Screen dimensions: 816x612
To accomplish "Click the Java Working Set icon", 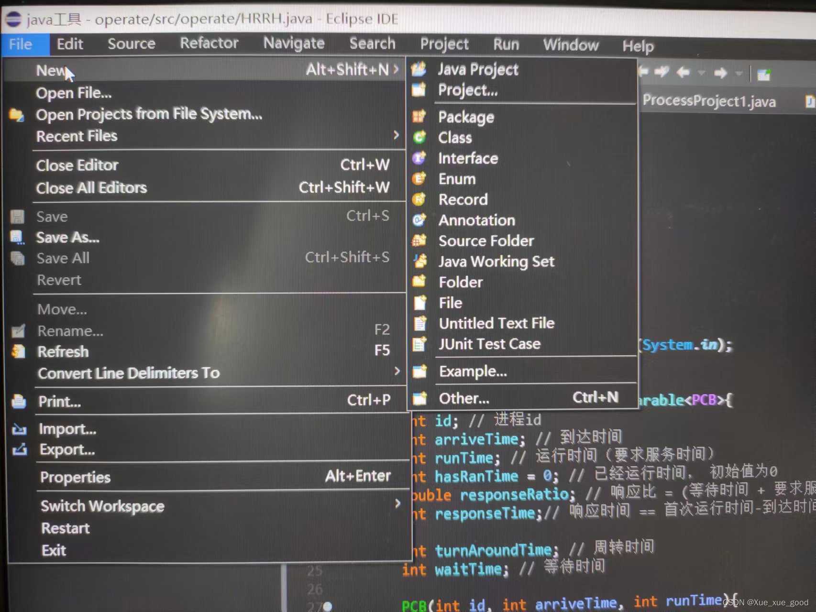I will 420,261.
